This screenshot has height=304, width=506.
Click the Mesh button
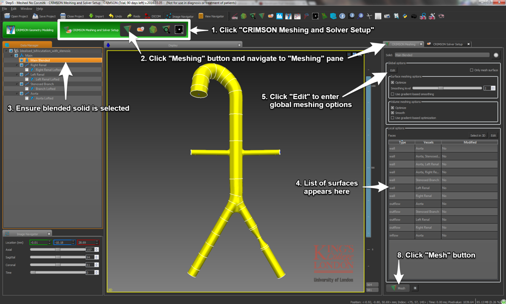(x=398, y=288)
